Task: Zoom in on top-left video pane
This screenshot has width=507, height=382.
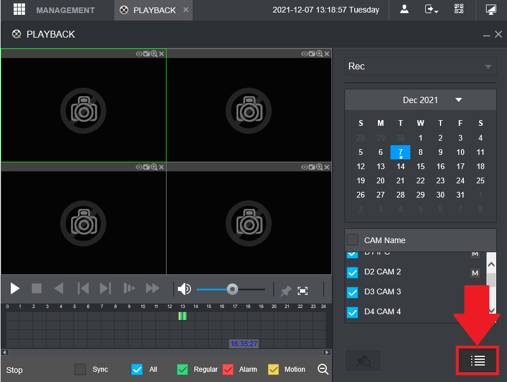Action: point(154,54)
